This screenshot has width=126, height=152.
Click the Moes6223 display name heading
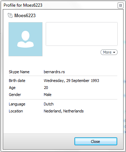pos(25,15)
